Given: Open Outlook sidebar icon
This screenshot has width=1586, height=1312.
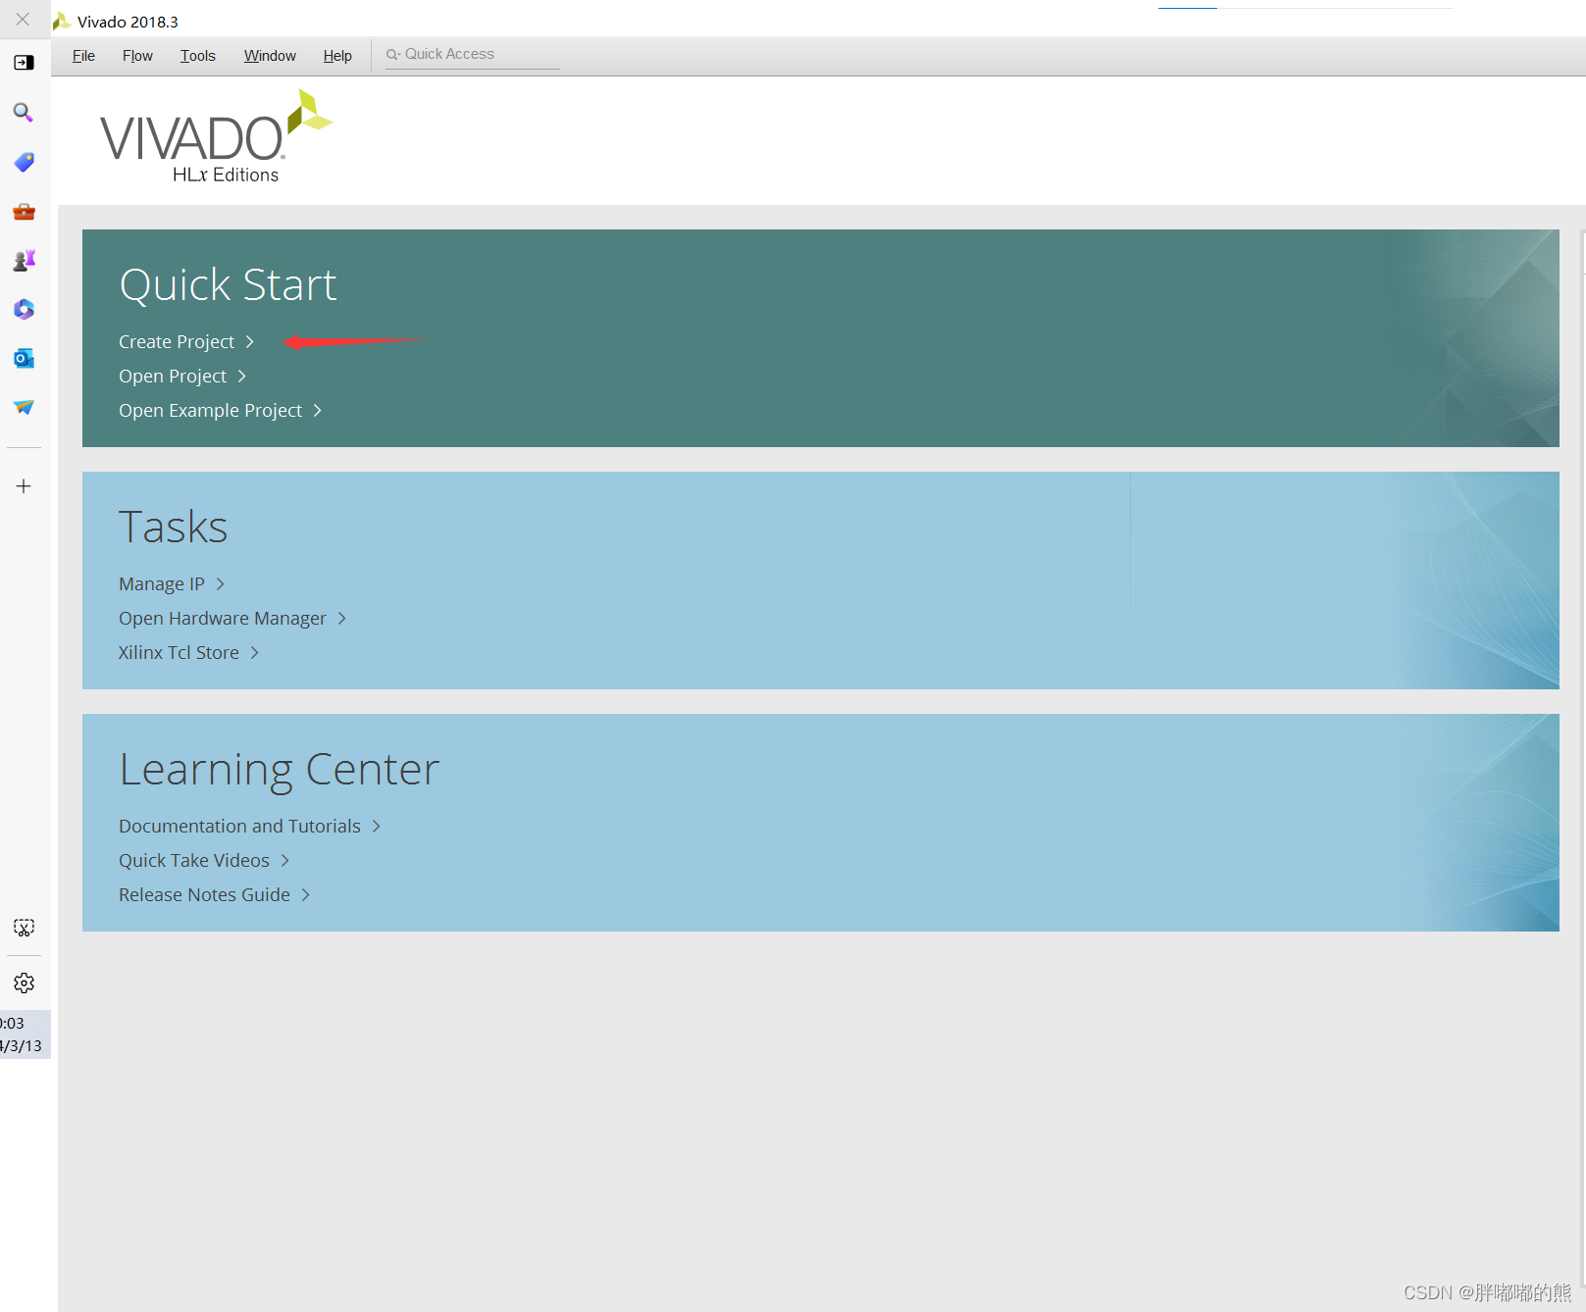Looking at the screenshot, I should [x=24, y=359].
